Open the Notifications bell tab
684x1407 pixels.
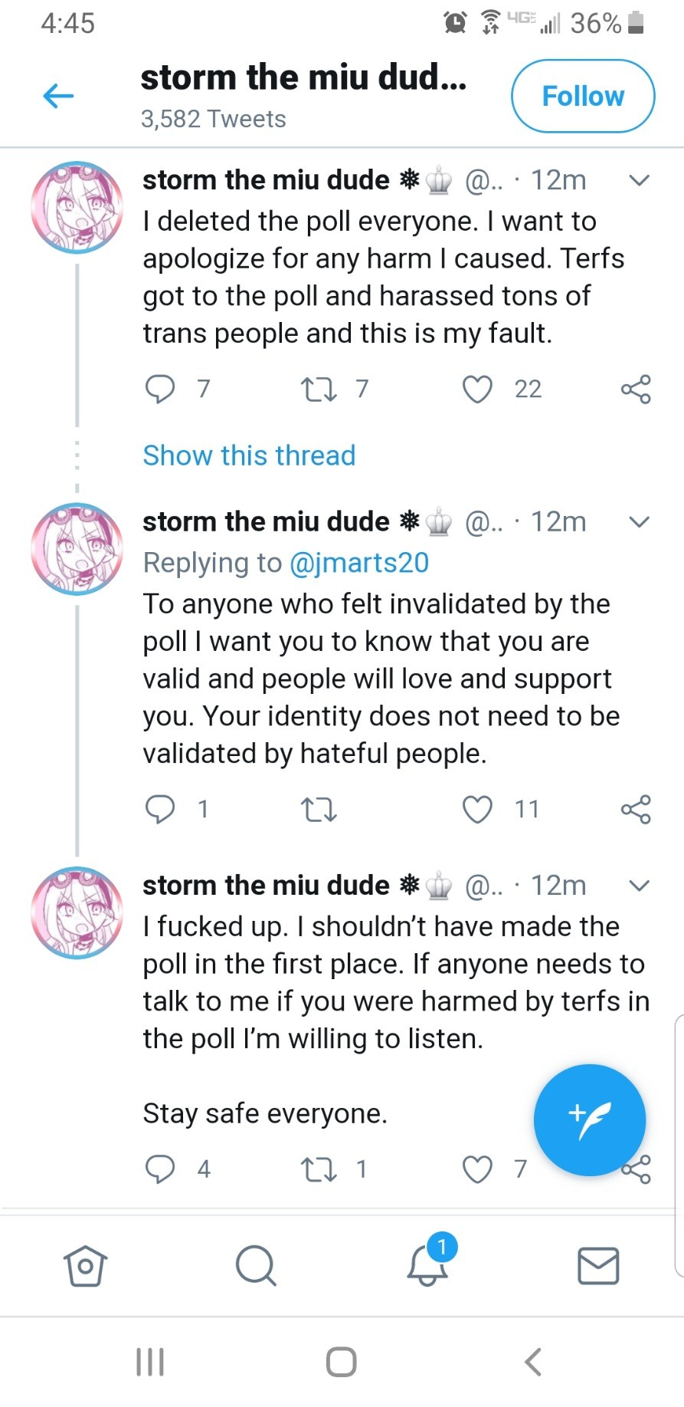coord(427,1265)
